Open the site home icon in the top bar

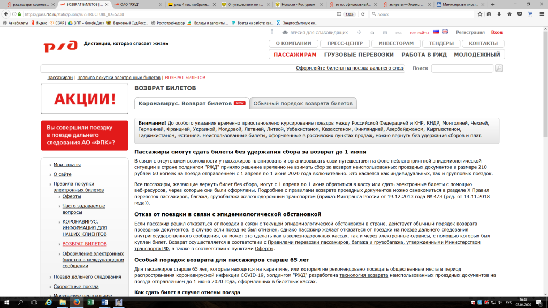[372, 33]
